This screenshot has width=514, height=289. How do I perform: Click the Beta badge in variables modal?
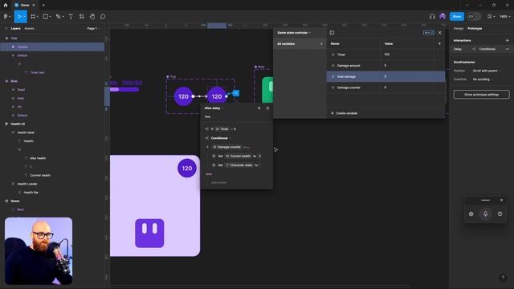click(x=428, y=33)
